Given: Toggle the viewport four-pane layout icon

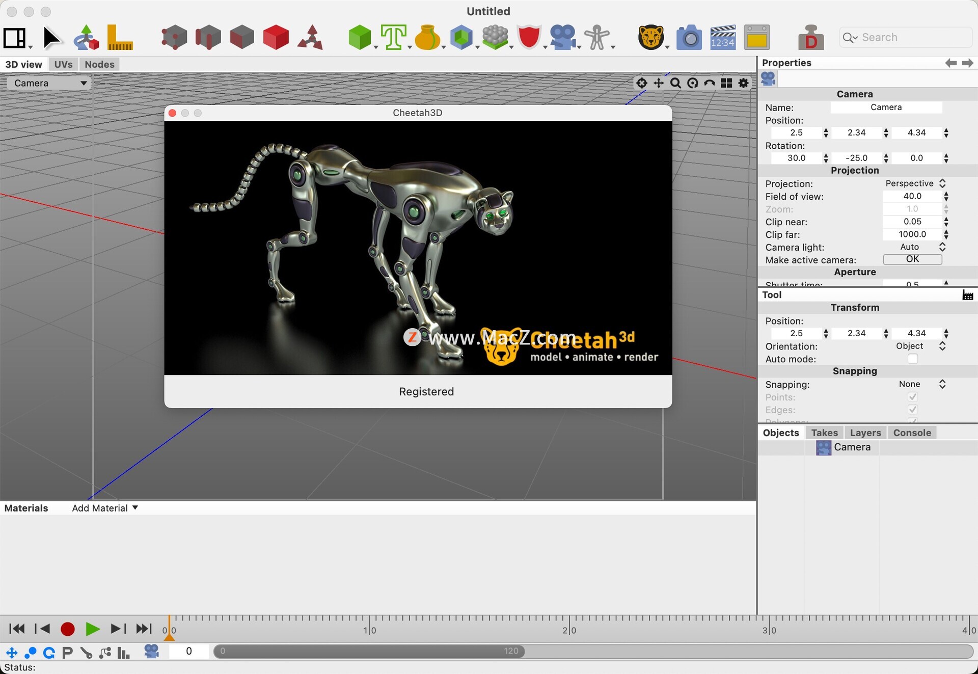Looking at the screenshot, I should point(727,83).
